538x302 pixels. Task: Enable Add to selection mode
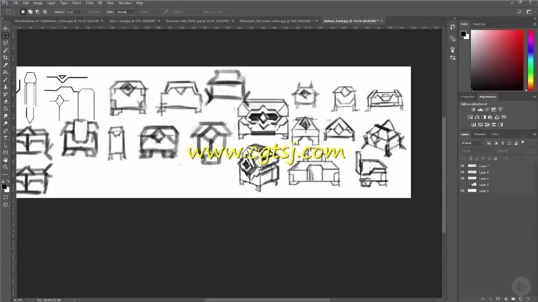tap(30, 11)
